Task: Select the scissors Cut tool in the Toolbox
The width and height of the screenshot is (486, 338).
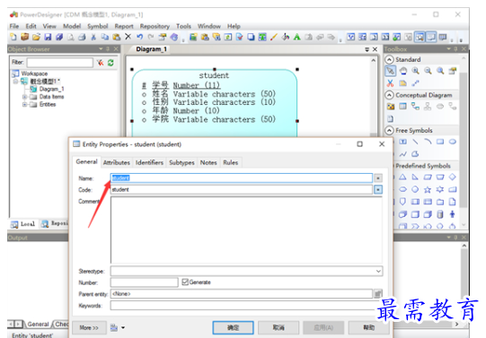Action: tap(390, 82)
